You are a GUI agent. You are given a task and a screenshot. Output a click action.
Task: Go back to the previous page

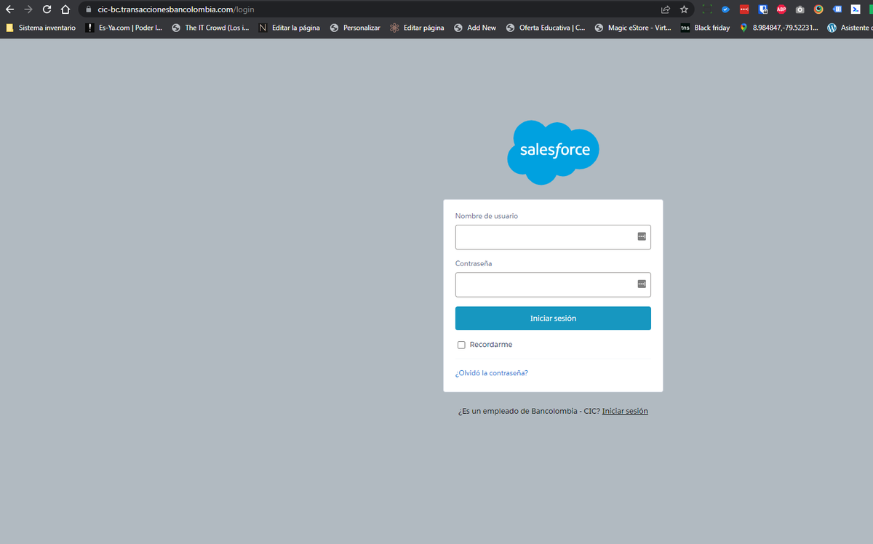(x=9, y=9)
